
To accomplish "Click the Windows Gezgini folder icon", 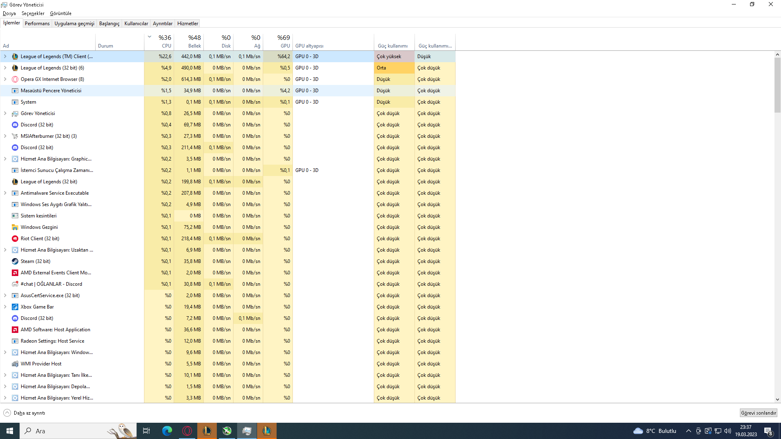I will tap(15, 227).
